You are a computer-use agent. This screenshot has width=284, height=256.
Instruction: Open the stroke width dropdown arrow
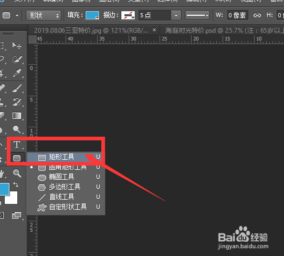tap(176, 15)
